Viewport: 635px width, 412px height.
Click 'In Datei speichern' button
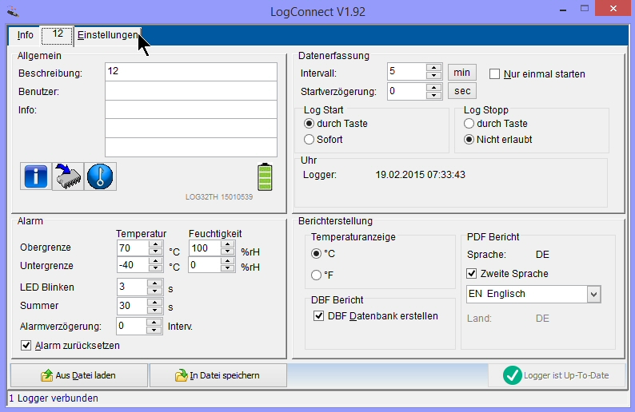click(x=218, y=375)
